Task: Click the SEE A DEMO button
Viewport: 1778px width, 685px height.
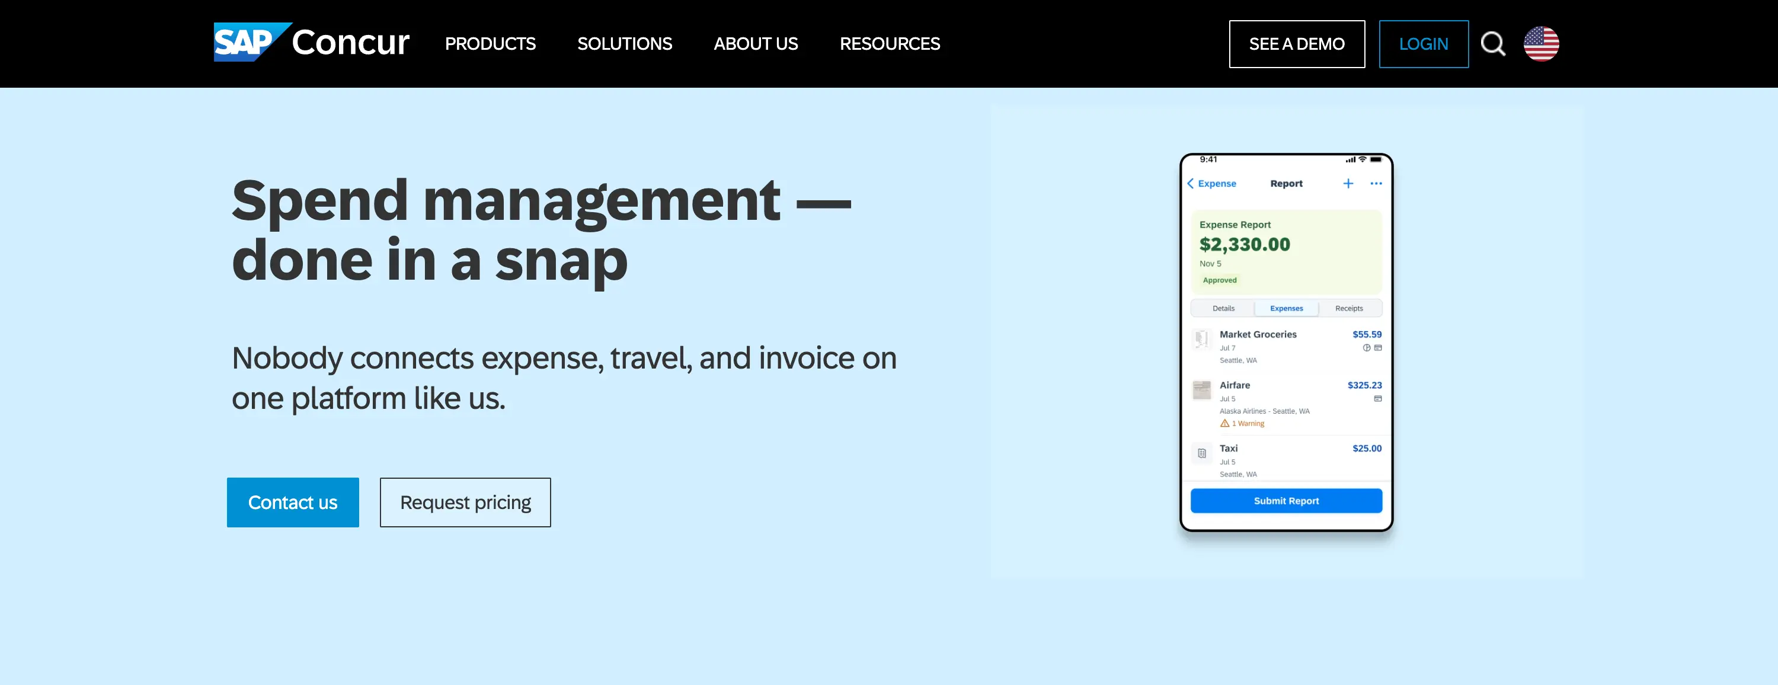Action: 1296,44
